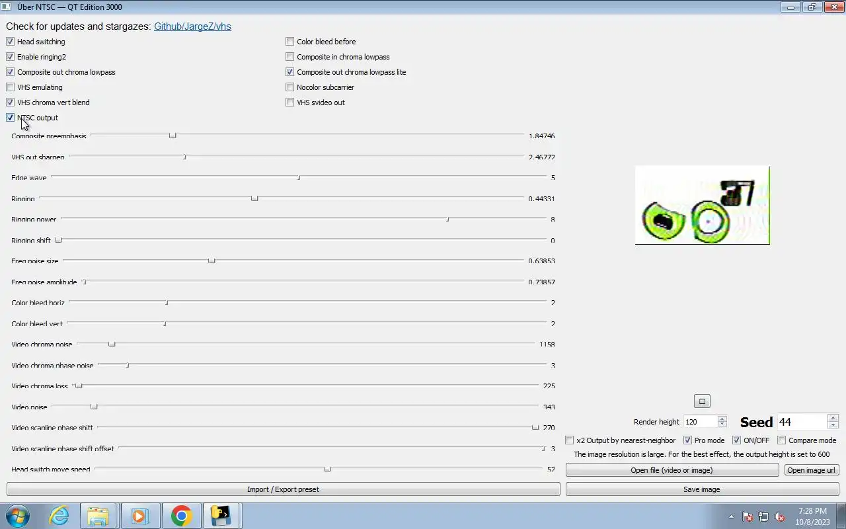Uncheck the NTSC output checkbox
Image resolution: width=846 pixels, height=529 pixels.
coord(10,118)
